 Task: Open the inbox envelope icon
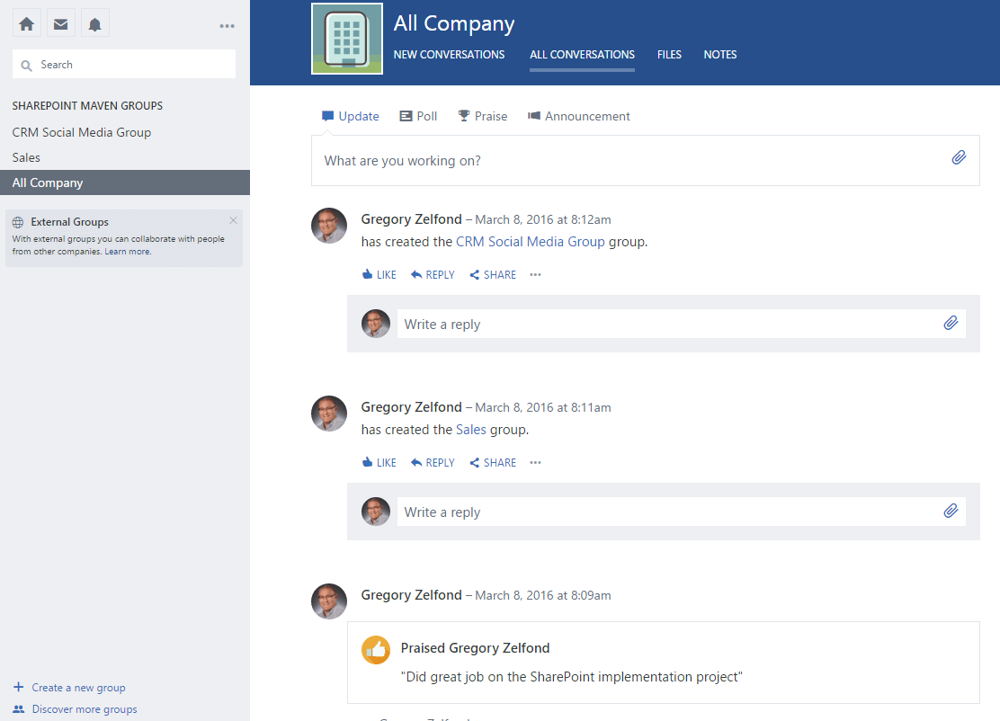(x=60, y=24)
